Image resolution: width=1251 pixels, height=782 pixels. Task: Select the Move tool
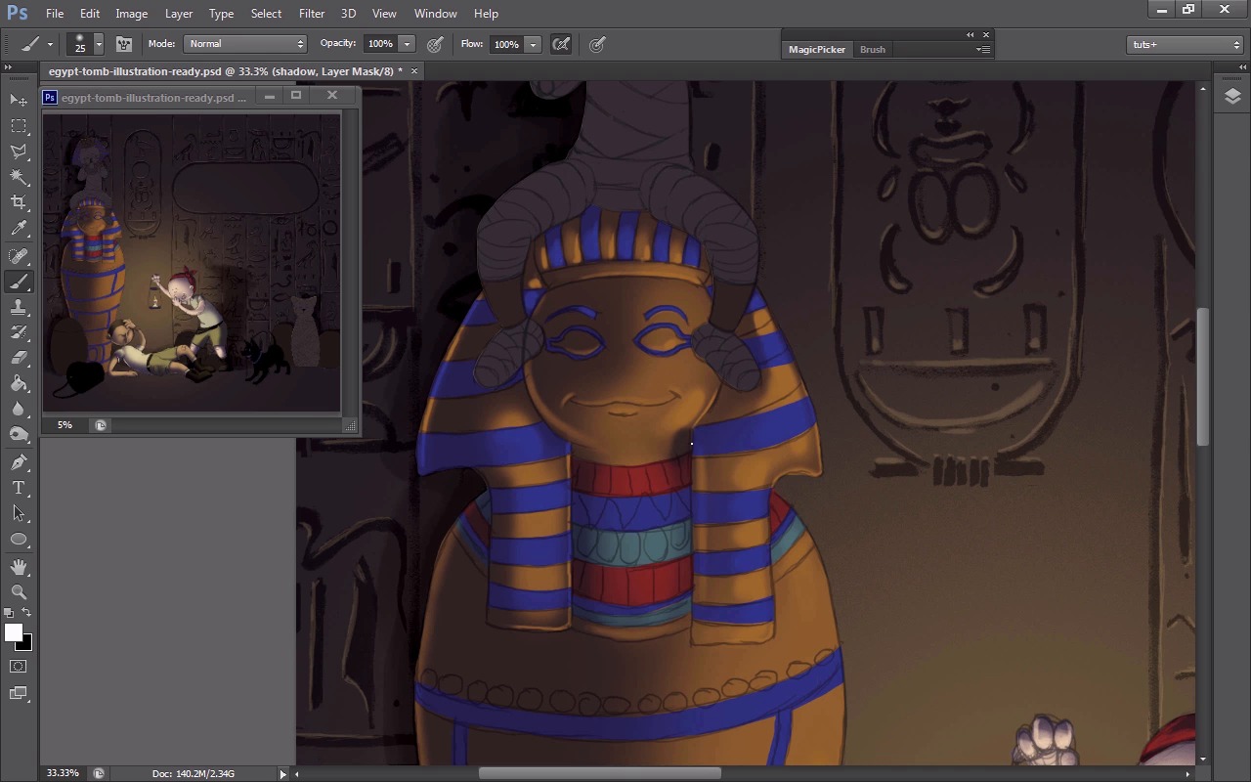click(x=19, y=100)
